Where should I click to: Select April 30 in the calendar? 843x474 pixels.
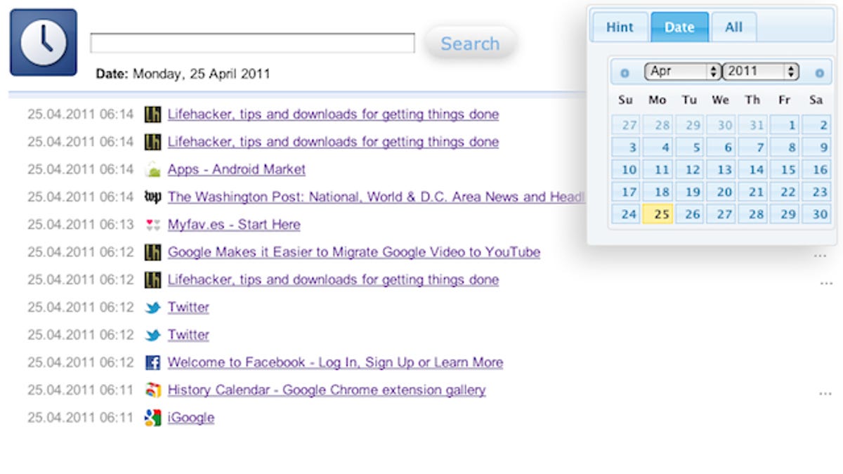pos(816,214)
